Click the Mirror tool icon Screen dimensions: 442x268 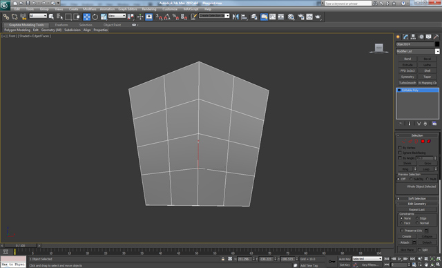[236, 17]
